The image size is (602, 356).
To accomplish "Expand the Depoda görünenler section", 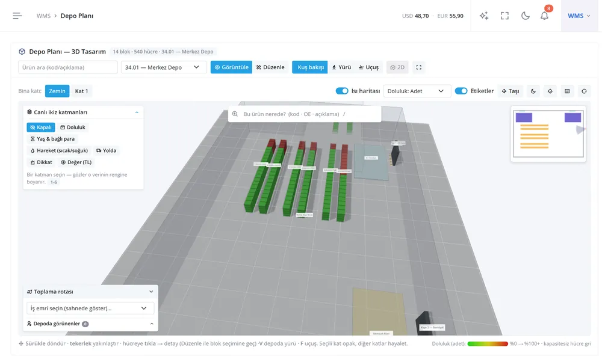I will click(x=152, y=324).
